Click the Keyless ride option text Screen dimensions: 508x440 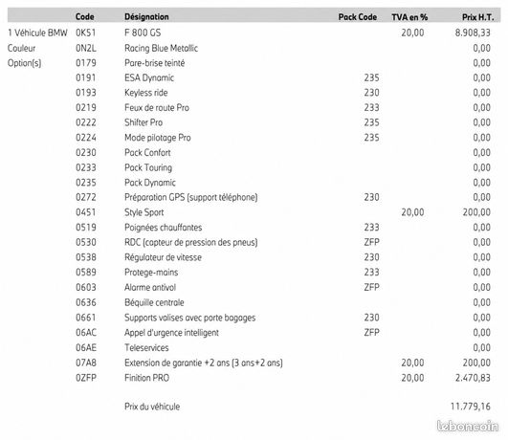pos(146,93)
